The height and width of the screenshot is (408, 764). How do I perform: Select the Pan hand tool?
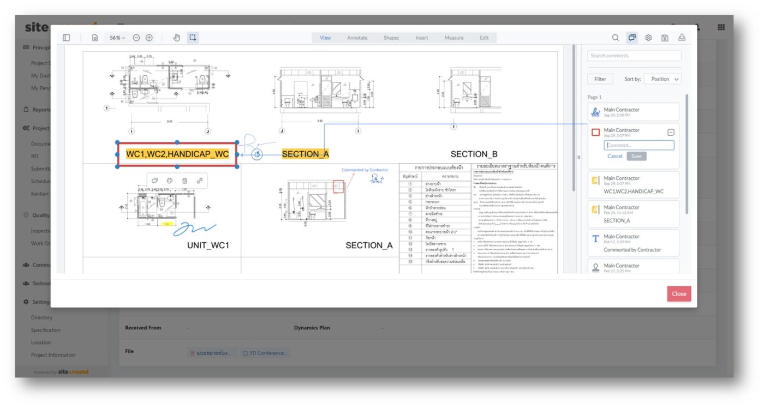176,38
